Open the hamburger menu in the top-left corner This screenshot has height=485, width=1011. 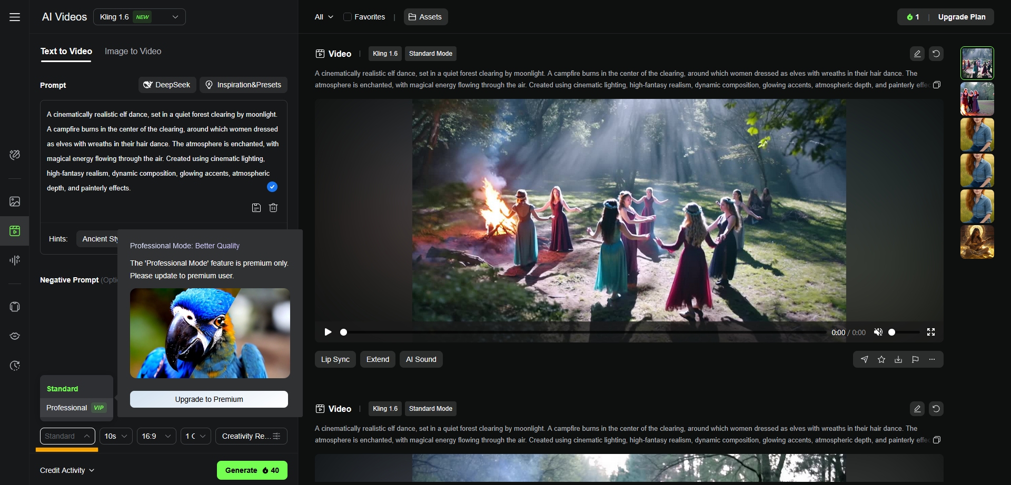pos(15,17)
